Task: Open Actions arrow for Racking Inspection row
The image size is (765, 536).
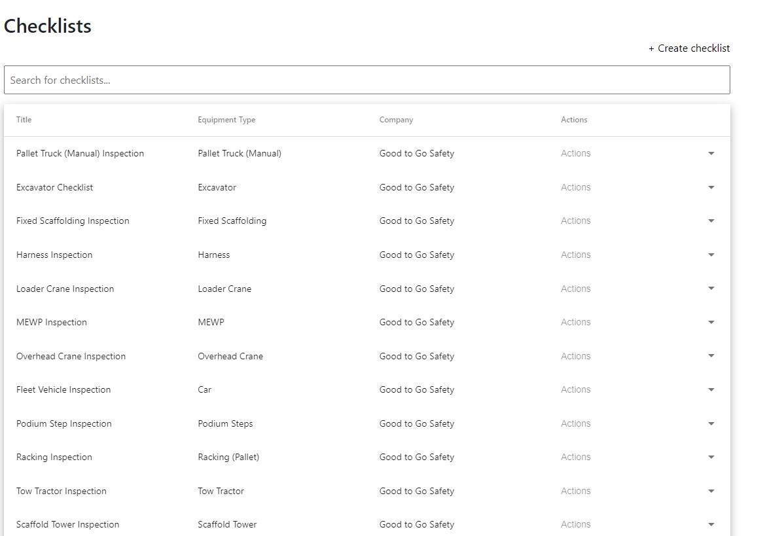Action: pos(711,457)
